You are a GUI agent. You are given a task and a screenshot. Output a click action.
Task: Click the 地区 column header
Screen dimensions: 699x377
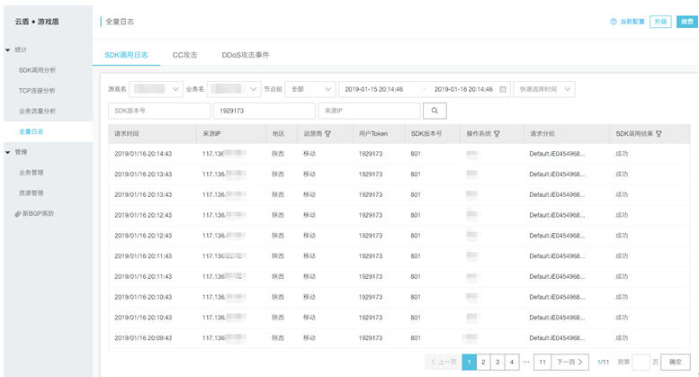278,134
